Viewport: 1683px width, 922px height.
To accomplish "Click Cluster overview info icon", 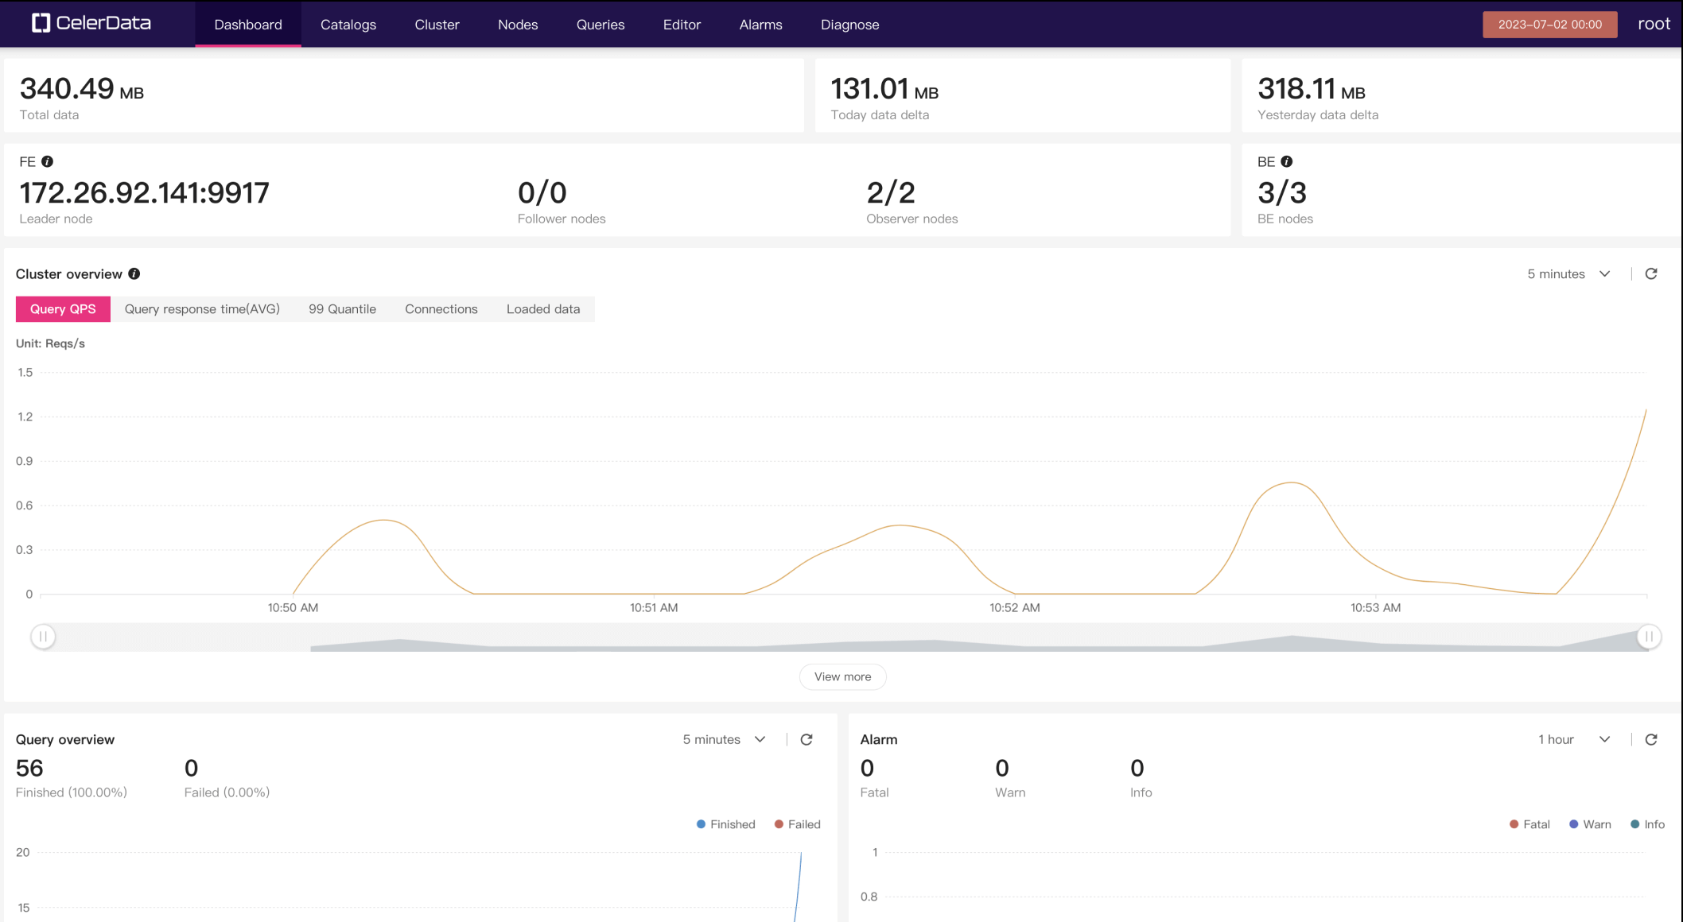I will pyautogui.click(x=134, y=273).
